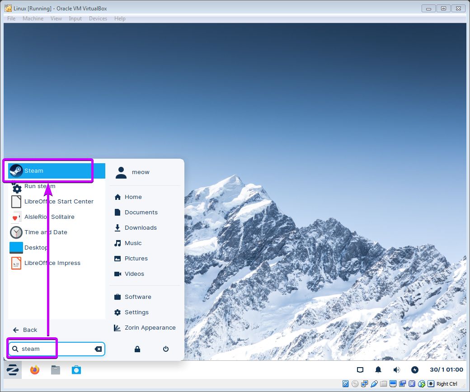Launch Firefox from the taskbar
The image size is (470, 392).
[x=35, y=370]
